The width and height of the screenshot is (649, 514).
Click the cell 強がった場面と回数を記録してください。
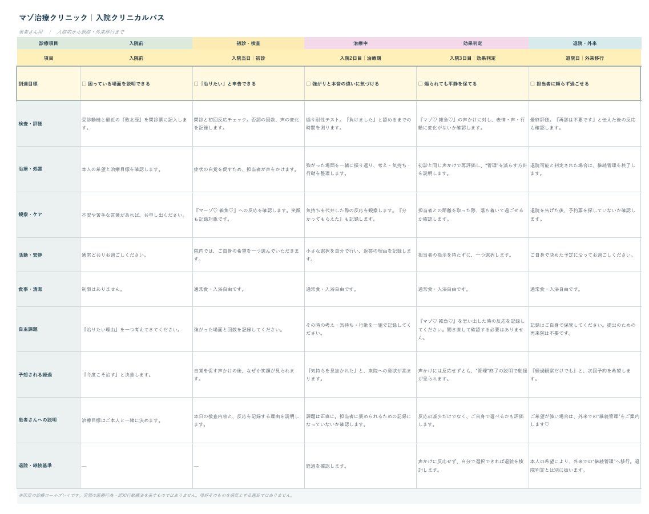tap(248, 329)
